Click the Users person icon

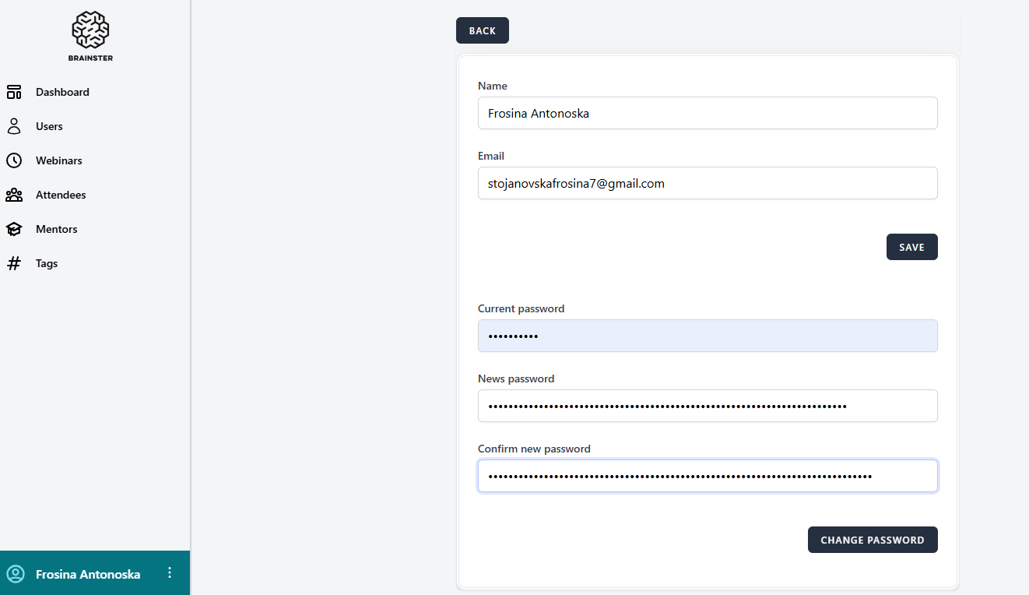[x=14, y=126]
